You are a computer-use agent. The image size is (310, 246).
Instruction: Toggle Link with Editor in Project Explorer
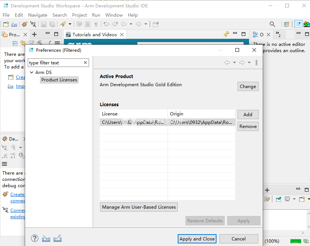[x=23, y=43]
